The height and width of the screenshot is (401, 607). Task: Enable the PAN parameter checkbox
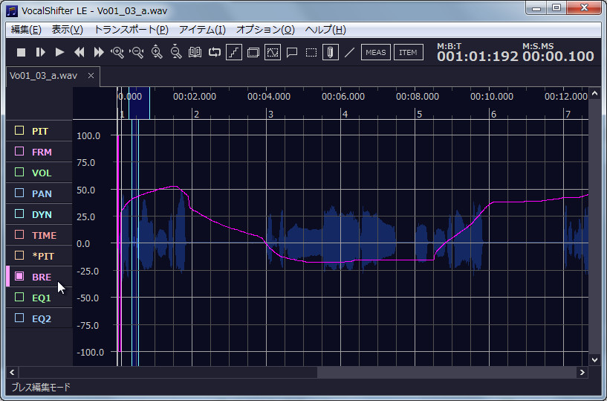(x=19, y=193)
